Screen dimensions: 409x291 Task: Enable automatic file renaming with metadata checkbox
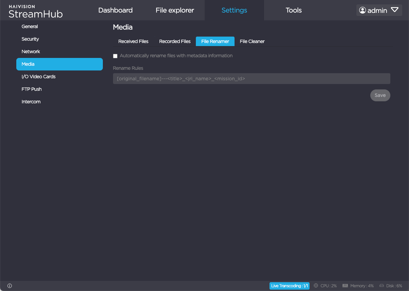115,56
